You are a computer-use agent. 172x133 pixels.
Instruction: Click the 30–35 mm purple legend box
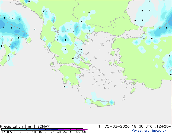coord(61,129)
